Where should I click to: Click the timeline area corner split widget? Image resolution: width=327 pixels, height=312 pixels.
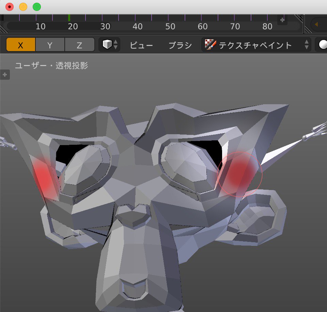point(299,18)
